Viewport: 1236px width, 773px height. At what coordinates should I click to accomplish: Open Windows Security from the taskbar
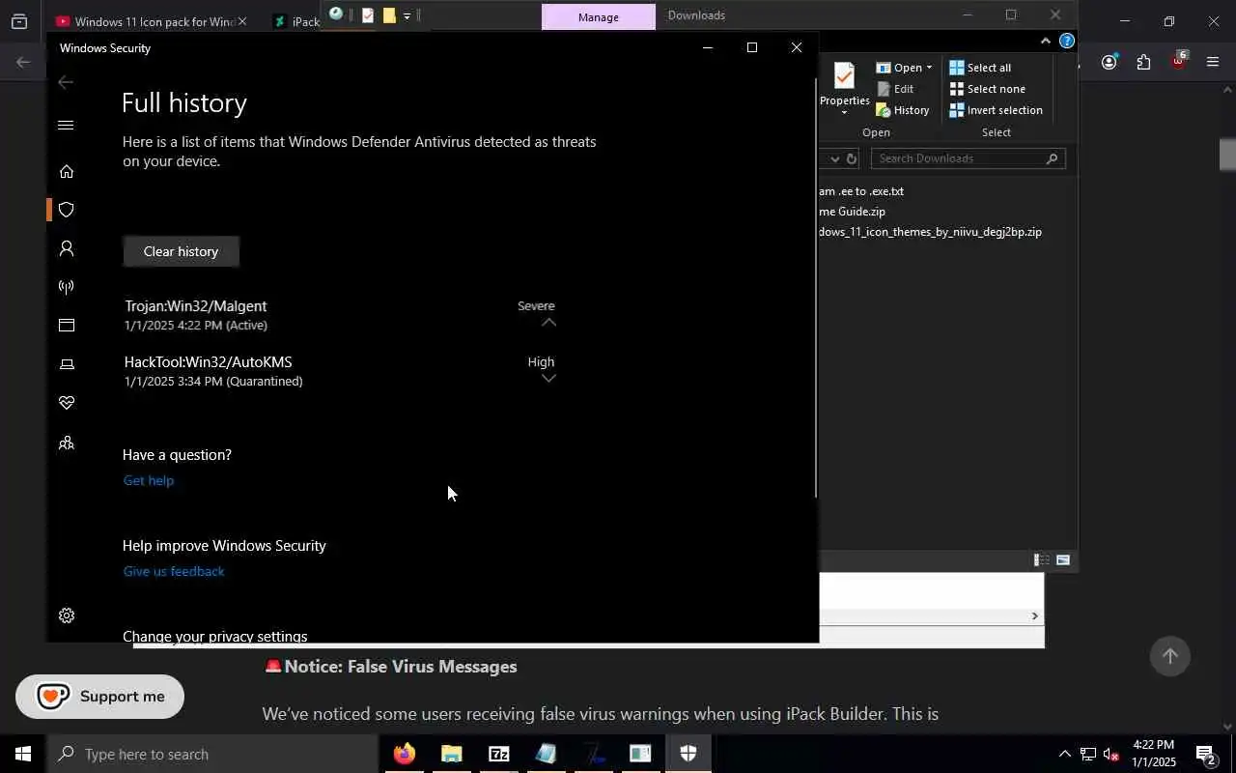(x=688, y=754)
